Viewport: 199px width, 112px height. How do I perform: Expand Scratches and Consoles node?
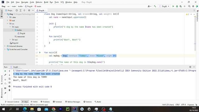[x=5, y=49]
